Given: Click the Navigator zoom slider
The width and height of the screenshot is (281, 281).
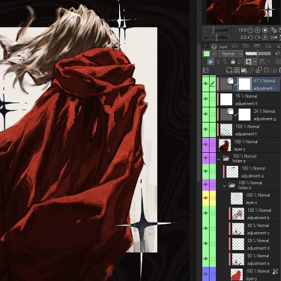Looking at the screenshot, I should coord(216,30).
